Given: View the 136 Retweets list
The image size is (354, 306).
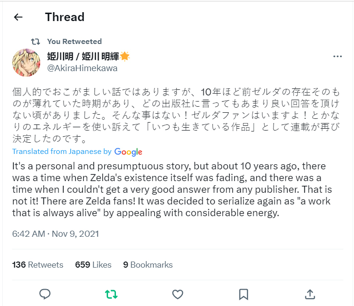Looking at the screenshot, I should tap(37, 265).
